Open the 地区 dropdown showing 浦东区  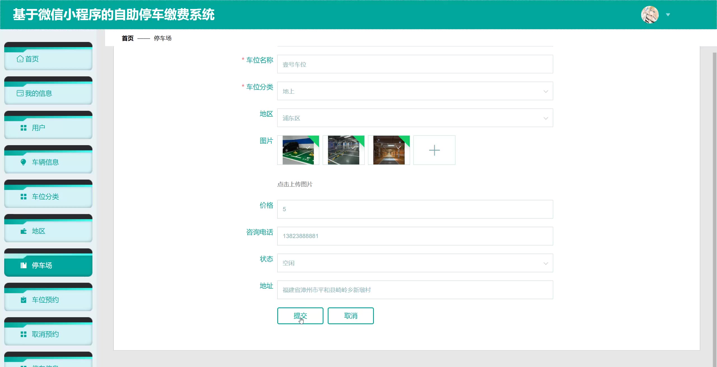click(x=415, y=118)
